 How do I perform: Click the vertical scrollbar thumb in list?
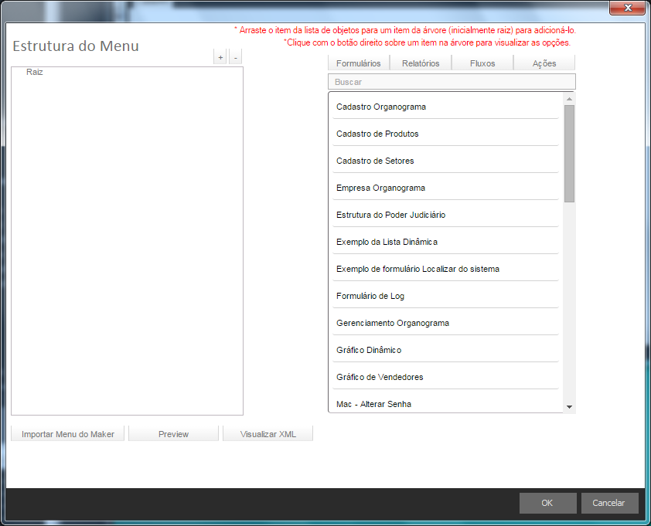569,153
